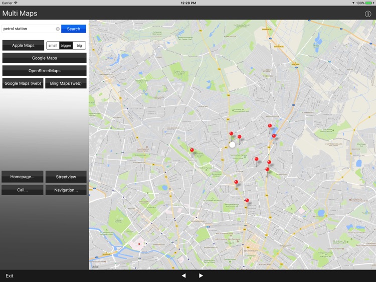Open the info icon in the title bar
376x282 pixels.
(368, 14)
